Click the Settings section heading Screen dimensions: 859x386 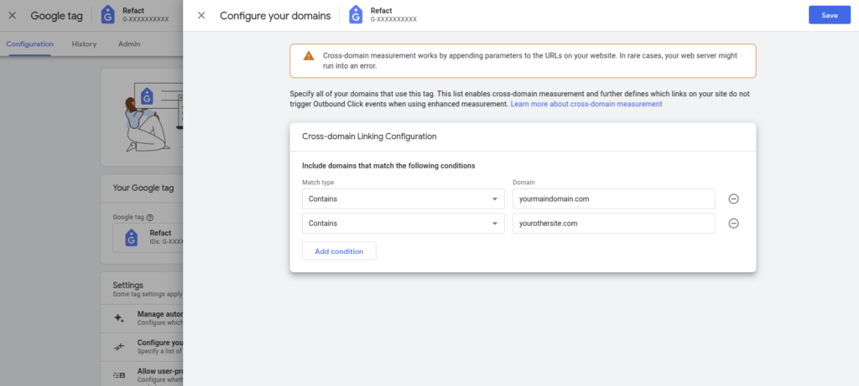(x=128, y=285)
